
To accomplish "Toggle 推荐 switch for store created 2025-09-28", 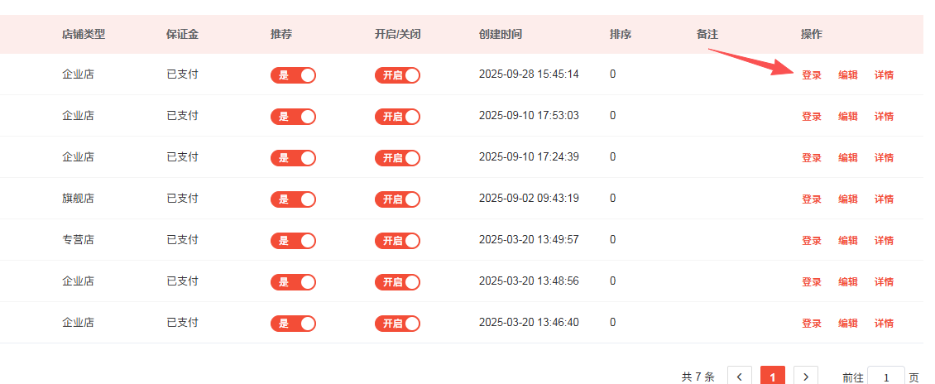I will coord(293,75).
